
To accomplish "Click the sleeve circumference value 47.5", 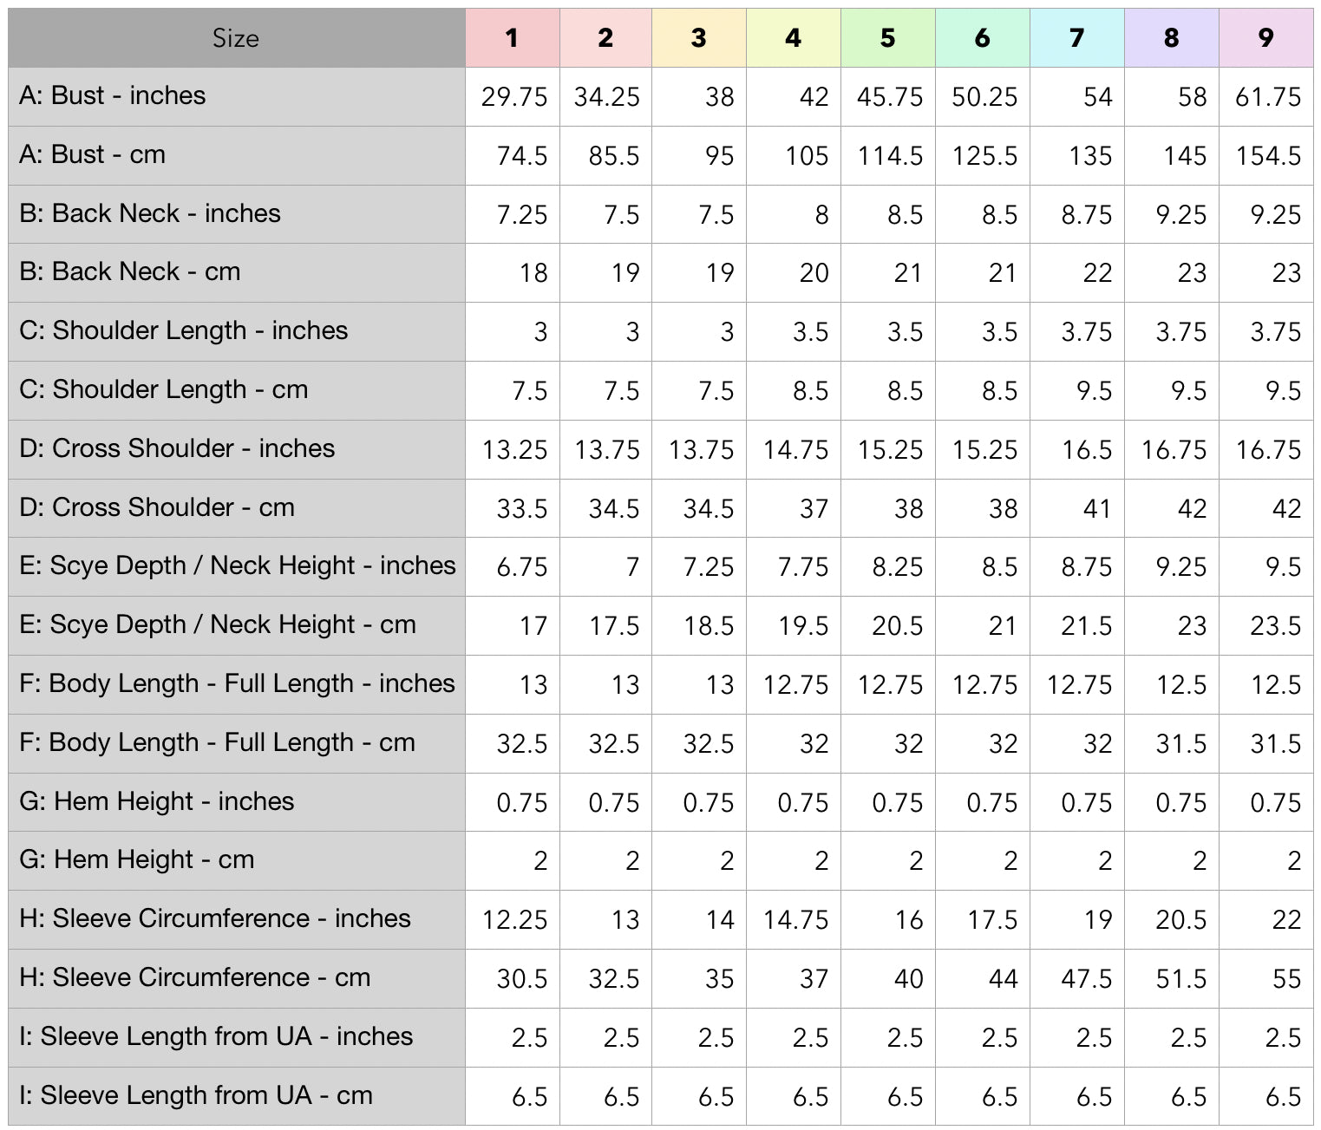I will click(x=1086, y=979).
